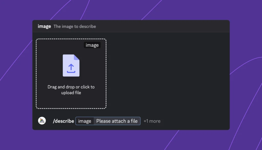This screenshot has width=262, height=150.
Task: Select the "image" option pill in command bar
Action: click(85, 121)
